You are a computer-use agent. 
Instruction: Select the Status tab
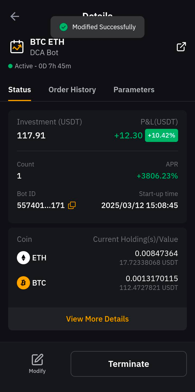pos(20,90)
